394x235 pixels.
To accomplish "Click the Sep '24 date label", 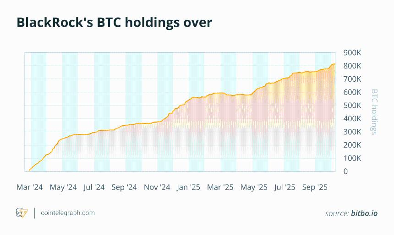I will click(x=124, y=187).
